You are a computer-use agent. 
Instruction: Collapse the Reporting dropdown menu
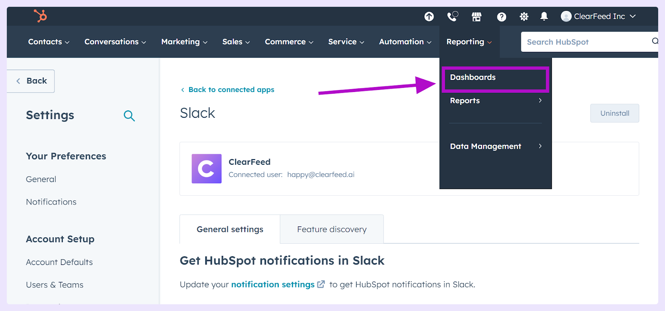(469, 42)
